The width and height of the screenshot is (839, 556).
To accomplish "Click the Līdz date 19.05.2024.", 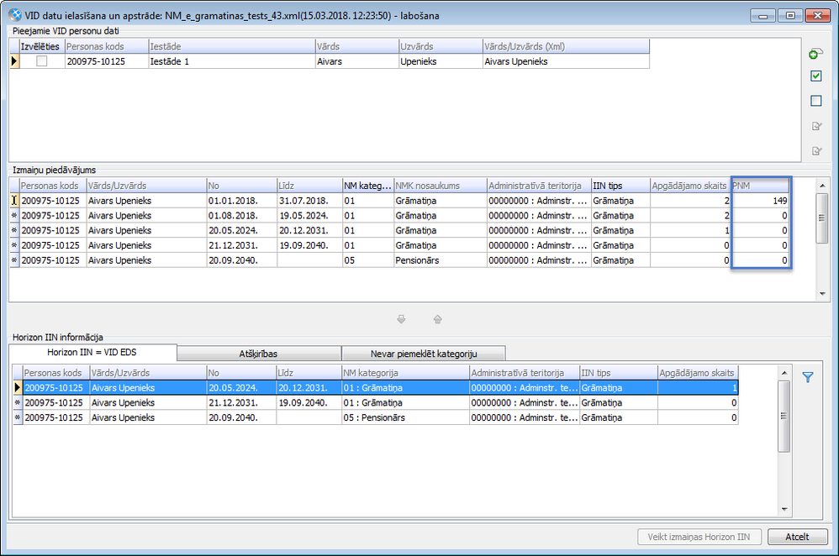I will click(x=309, y=216).
